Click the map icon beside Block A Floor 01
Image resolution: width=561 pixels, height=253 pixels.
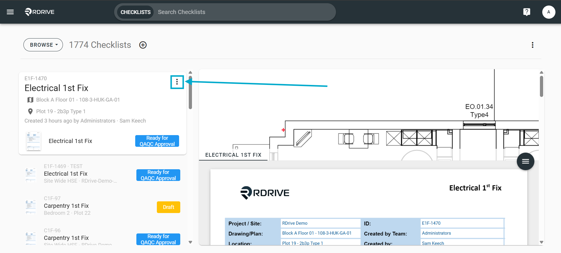click(x=30, y=100)
